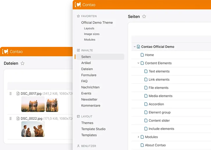211x150 pixels.
Task: Click the Layout section icon in the sidebar
Action: click(x=78, y=116)
